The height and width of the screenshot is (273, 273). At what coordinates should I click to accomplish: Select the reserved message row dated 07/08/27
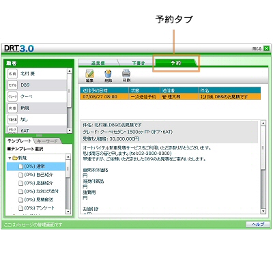point(170,97)
